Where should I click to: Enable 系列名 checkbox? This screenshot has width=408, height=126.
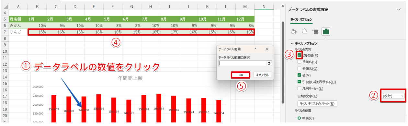(x=300, y=62)
